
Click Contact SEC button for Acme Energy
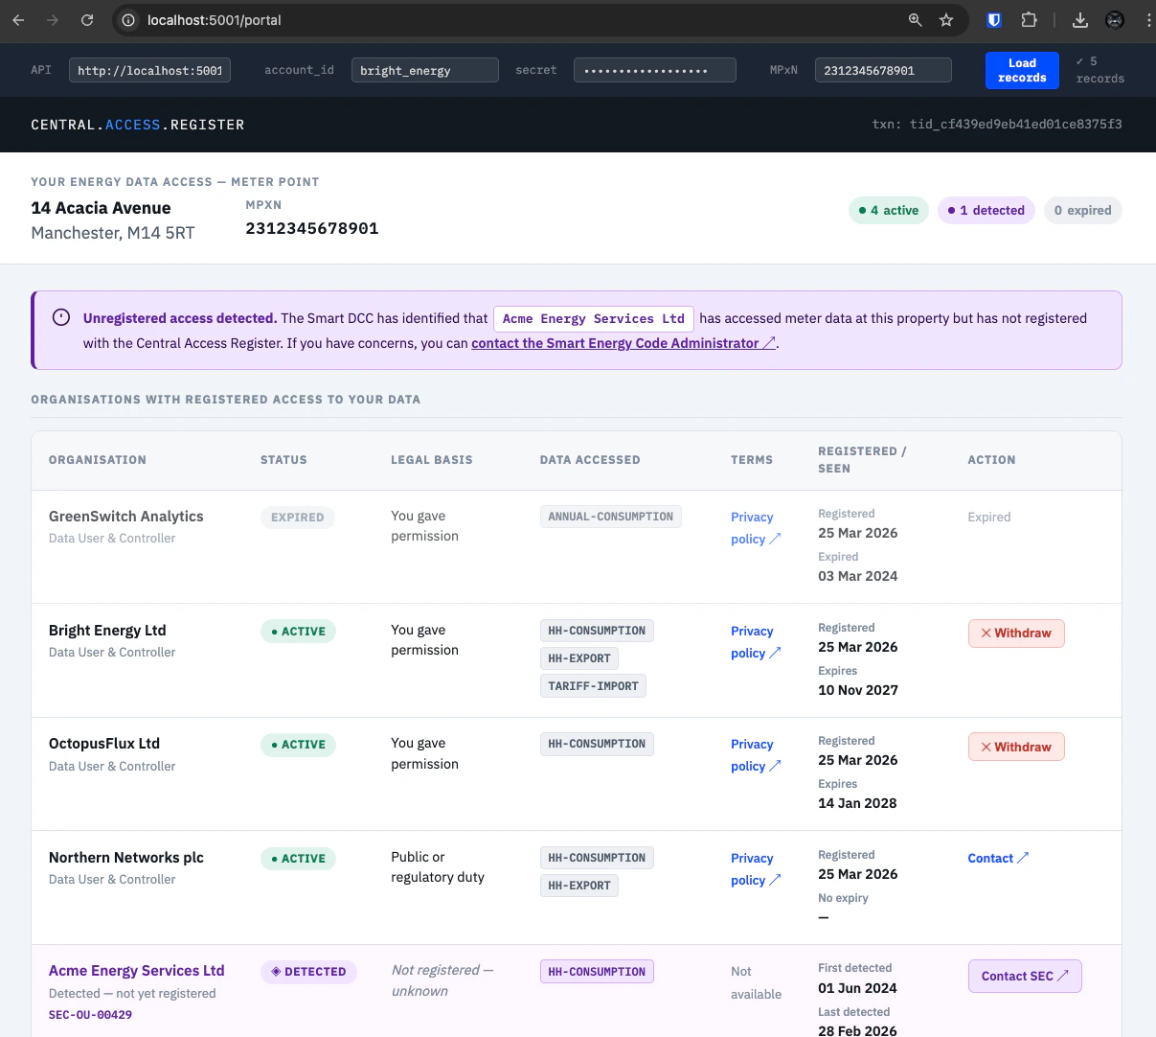point(1025,976)
